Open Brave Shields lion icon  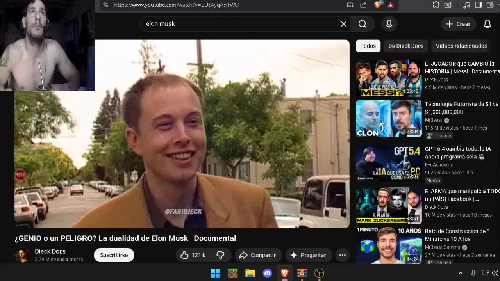[377, 5]
